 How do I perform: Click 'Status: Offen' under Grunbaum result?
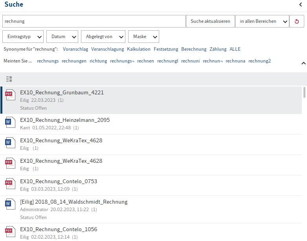point(33,108)
